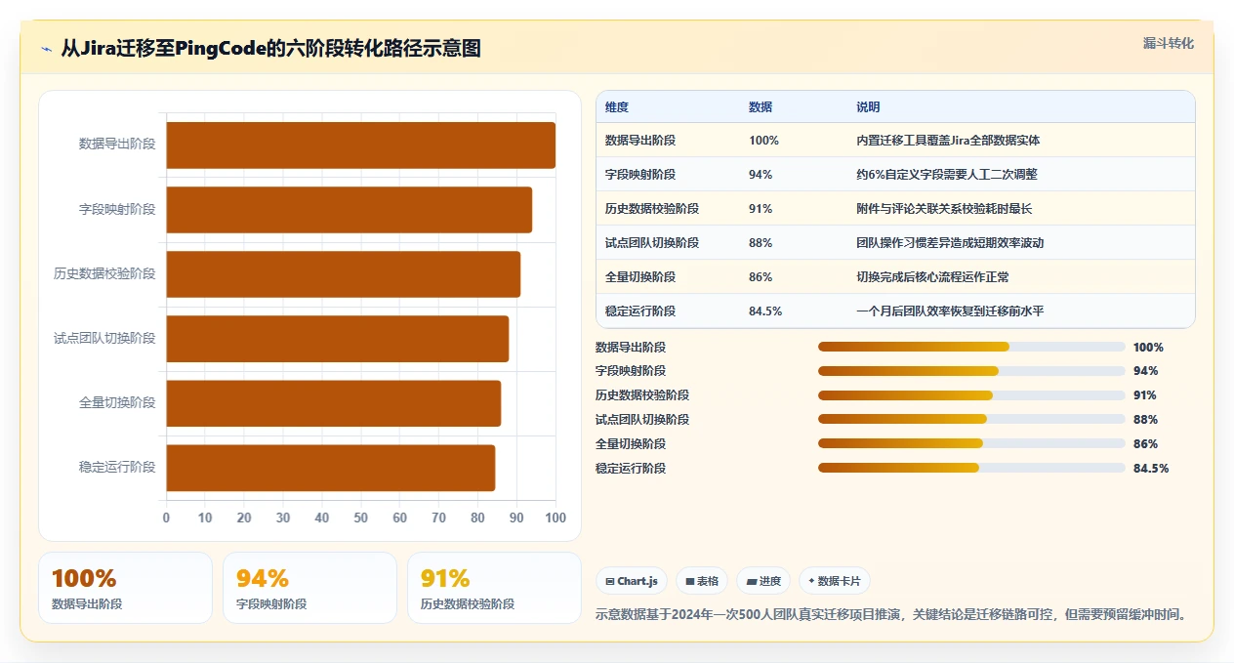Click the title 从Jira迁移至PingCode的六阶段转化路径示意图
Viewport: 1234px width, 663px height.
[270, 49]
